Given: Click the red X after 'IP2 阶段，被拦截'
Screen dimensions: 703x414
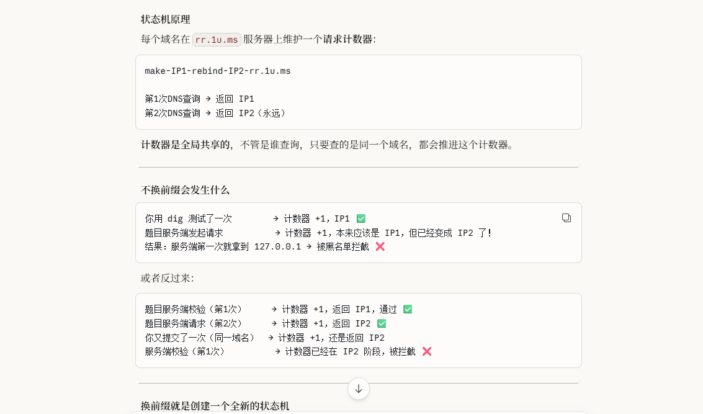Looking at the screenshot, I should click(x=427, y=351).
